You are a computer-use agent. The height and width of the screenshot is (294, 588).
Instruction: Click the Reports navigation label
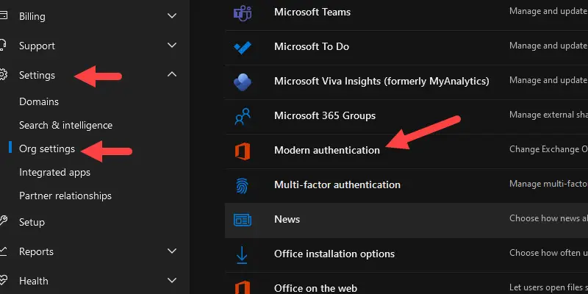coord(36,251)
